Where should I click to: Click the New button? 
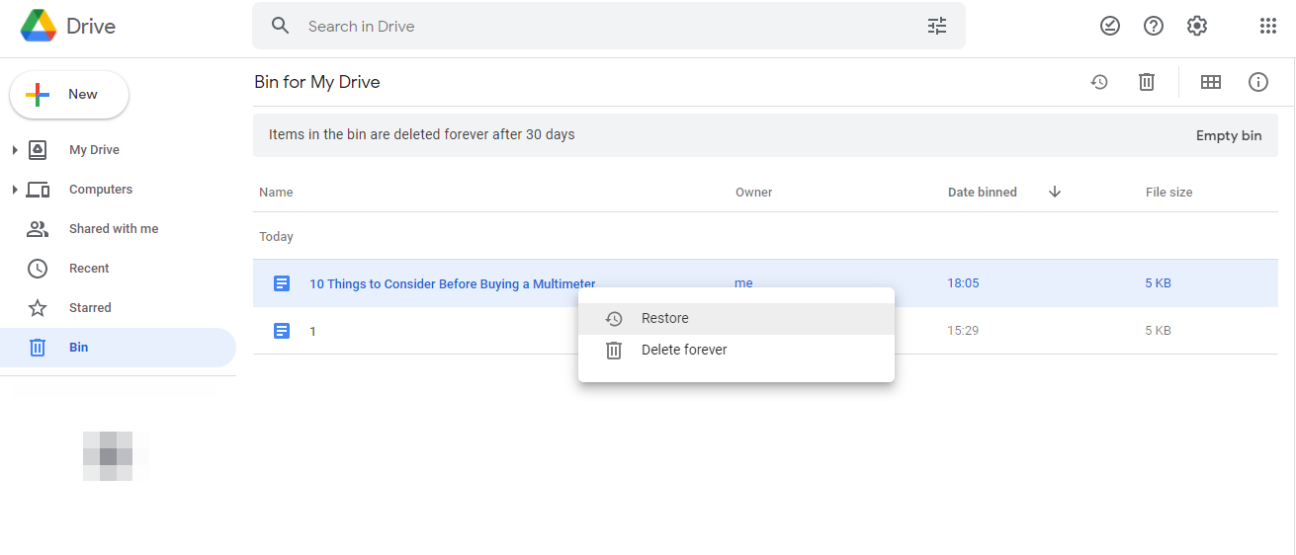click(x=69, y=95)
